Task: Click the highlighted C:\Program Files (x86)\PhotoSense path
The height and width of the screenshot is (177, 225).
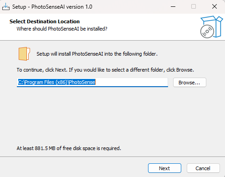Action: click(56, 82)
